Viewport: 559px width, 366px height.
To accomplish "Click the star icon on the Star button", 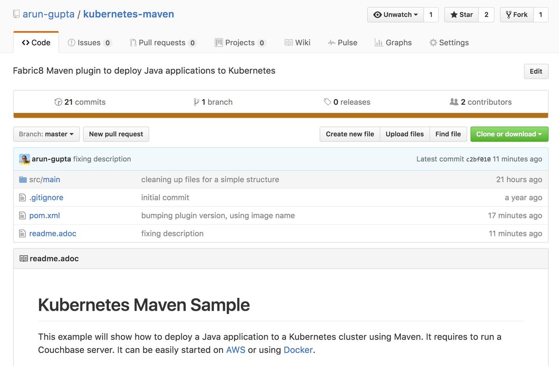I will click(454, 15).
